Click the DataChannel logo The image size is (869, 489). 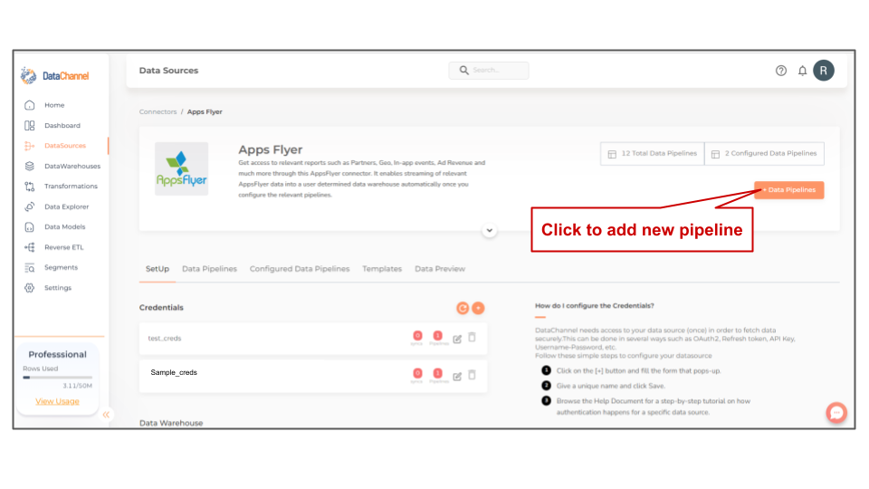(54, 75)
